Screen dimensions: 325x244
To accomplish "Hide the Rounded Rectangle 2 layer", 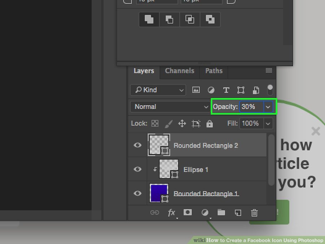I will 138,145.
